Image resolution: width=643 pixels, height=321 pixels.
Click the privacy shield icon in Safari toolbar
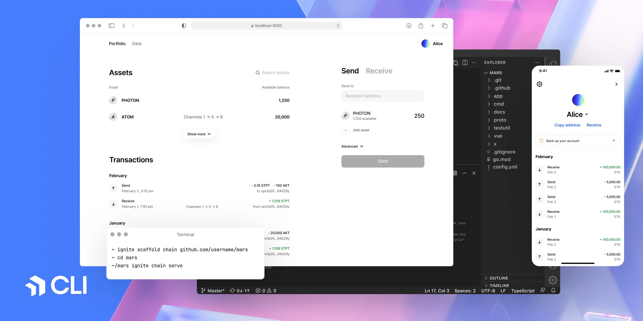point(184,26)
